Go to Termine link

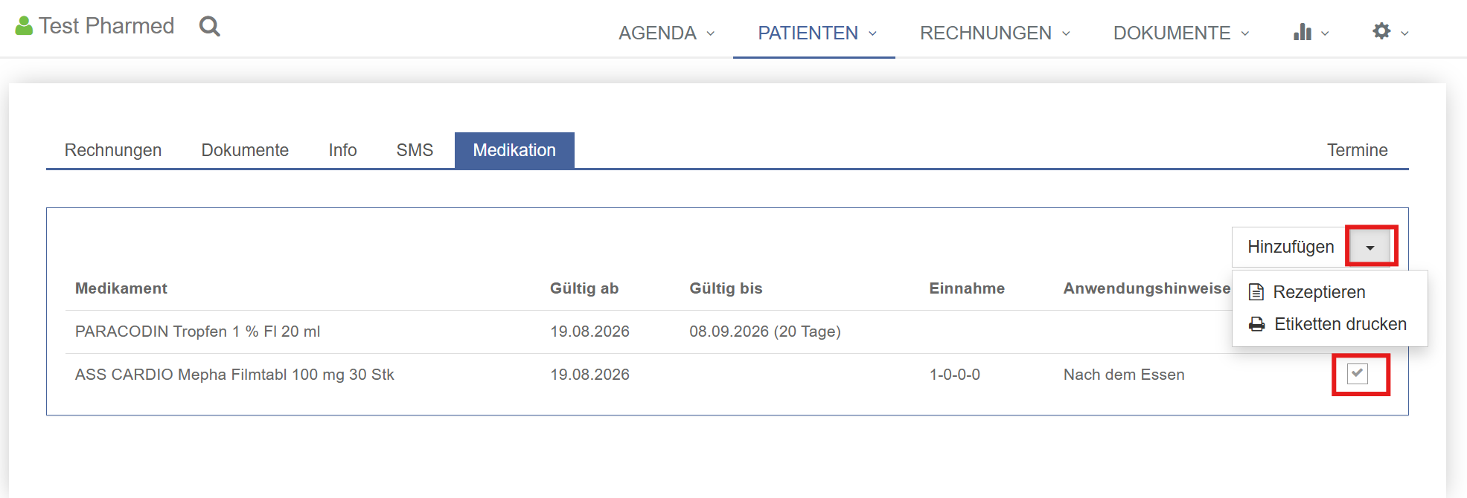pyautogui.click(x=1358, y=150)
